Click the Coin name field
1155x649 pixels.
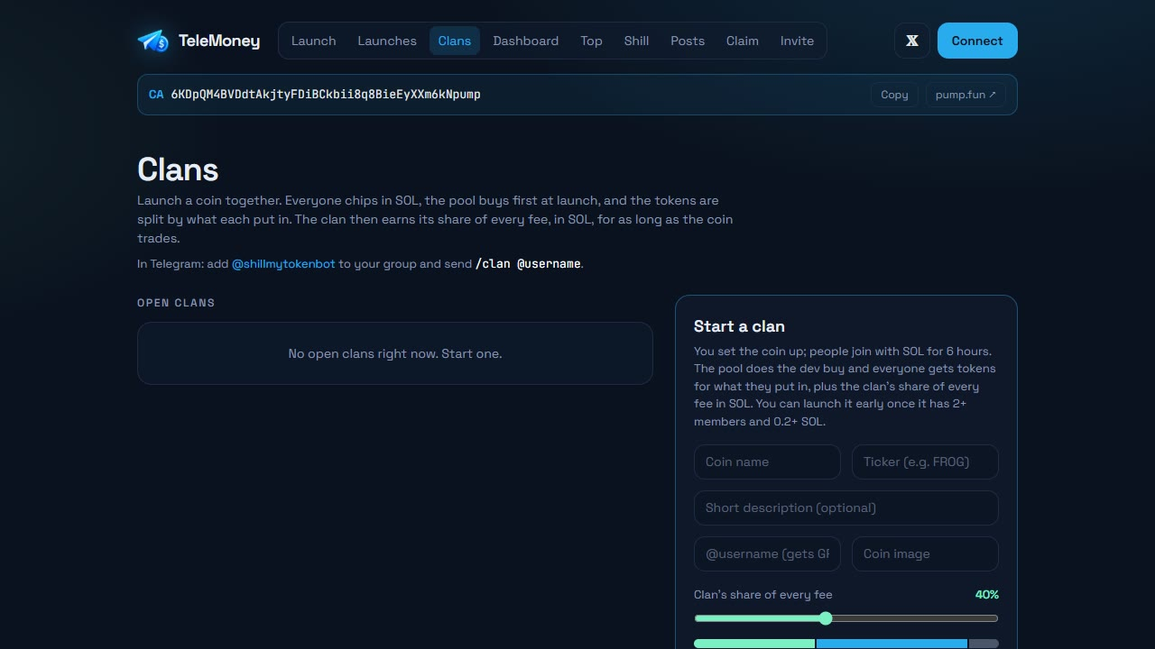[x=767, y=462]
